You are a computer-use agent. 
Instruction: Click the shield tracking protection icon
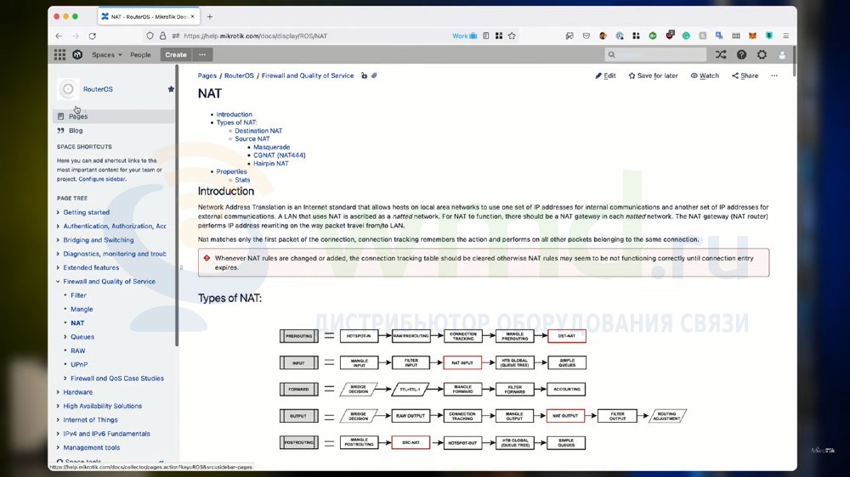150,36
